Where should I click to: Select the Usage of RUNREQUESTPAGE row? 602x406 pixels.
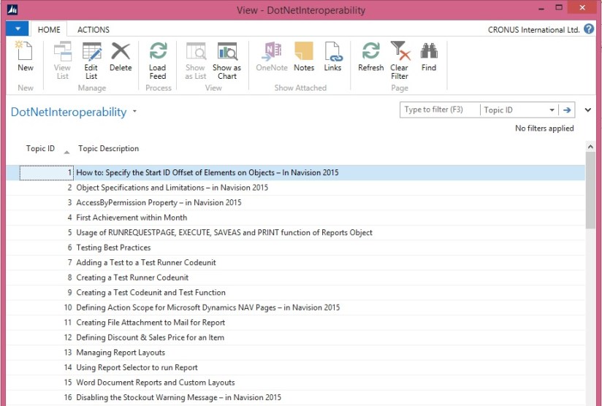coord(296,232)
